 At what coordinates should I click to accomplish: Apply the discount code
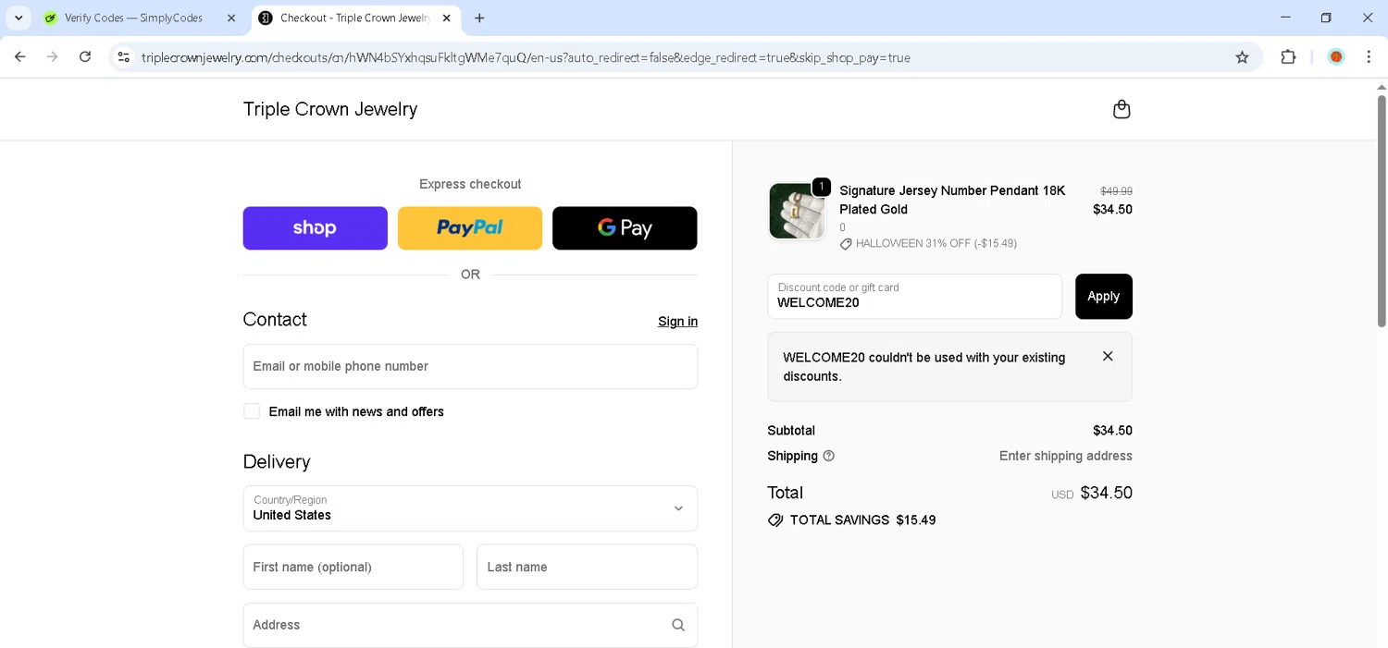point(1104,297)
